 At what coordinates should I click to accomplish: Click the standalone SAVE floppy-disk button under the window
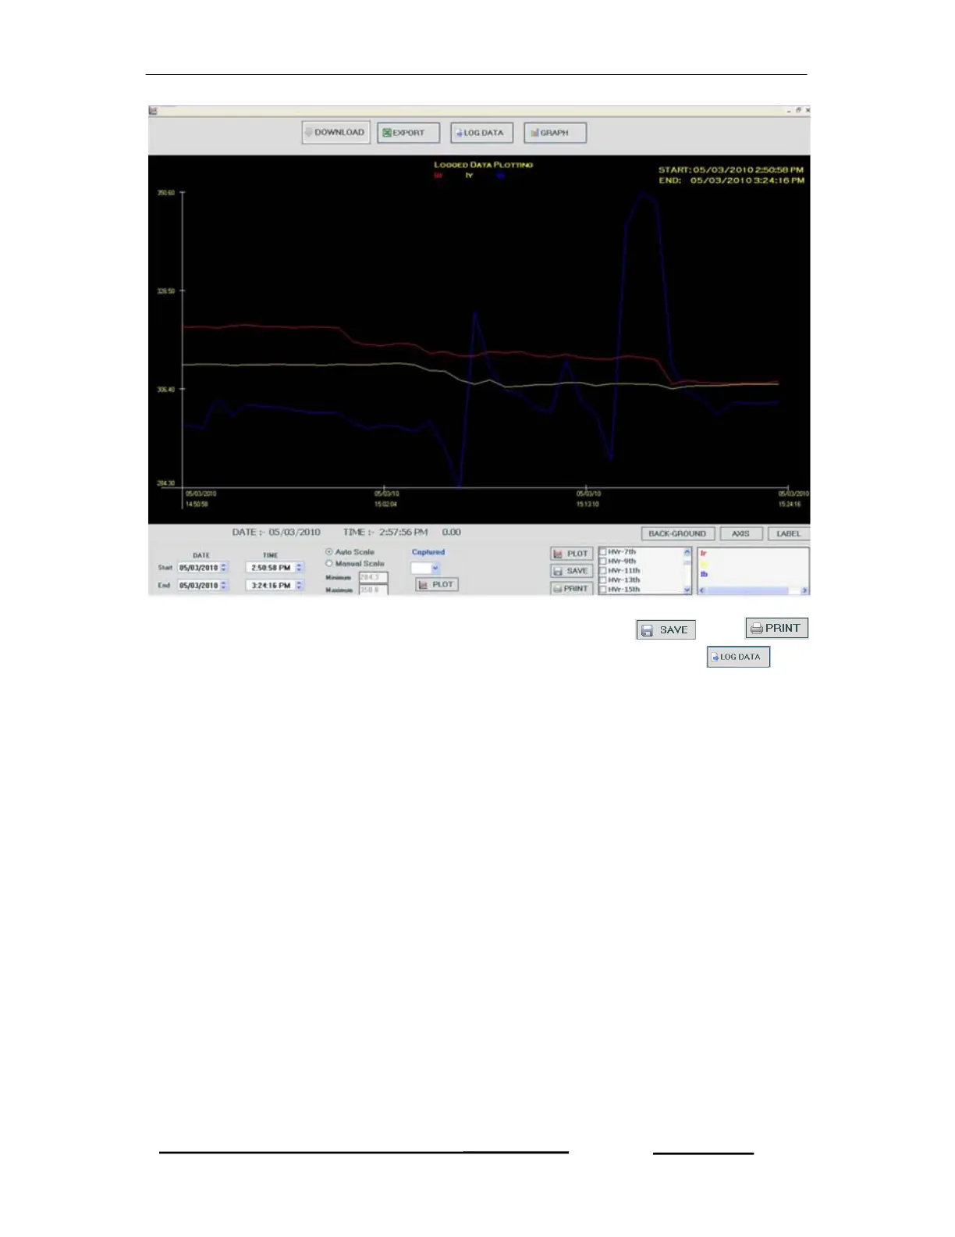[x=666, y=630]
